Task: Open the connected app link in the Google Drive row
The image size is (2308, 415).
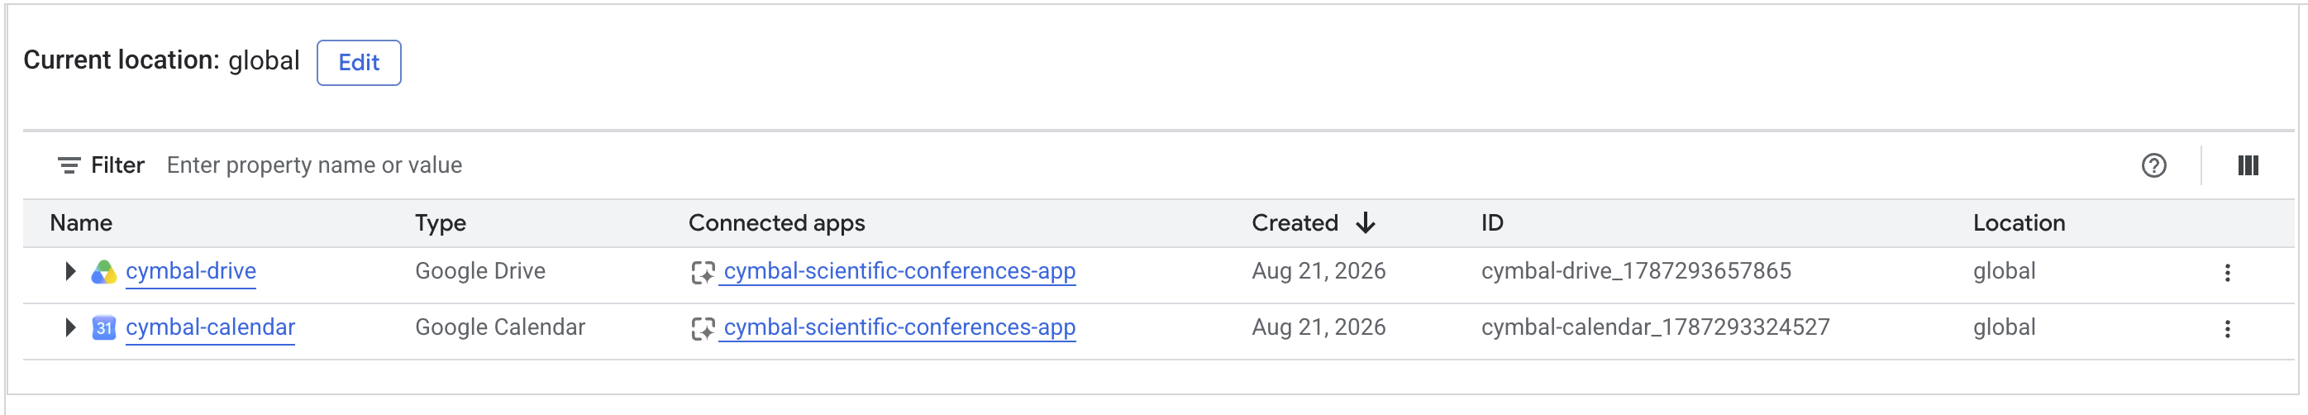Action: coord(899,272)
